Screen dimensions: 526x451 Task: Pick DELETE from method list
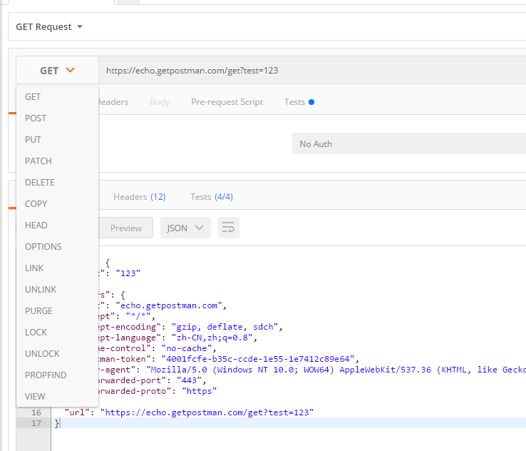40,183
